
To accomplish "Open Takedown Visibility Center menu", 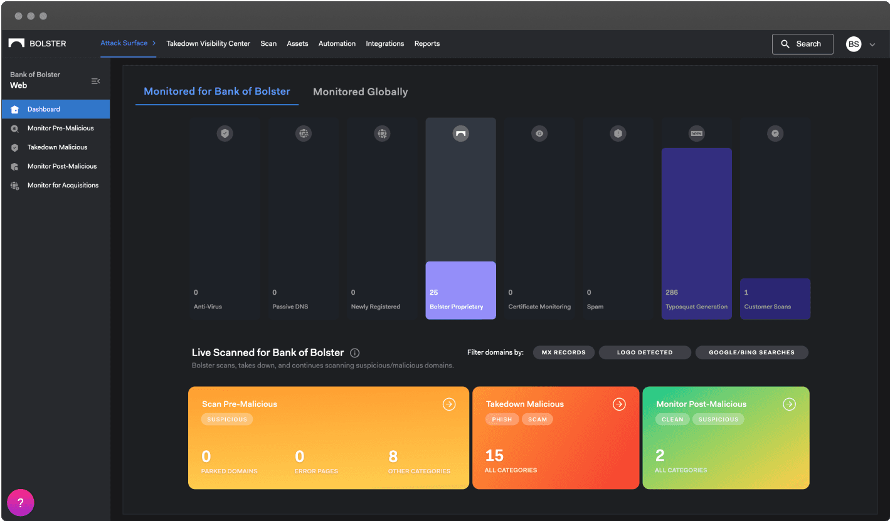I will pyautogui.click(x=208, y=44).
